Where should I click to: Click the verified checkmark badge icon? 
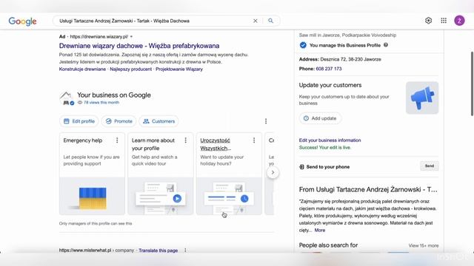(303, 45)
